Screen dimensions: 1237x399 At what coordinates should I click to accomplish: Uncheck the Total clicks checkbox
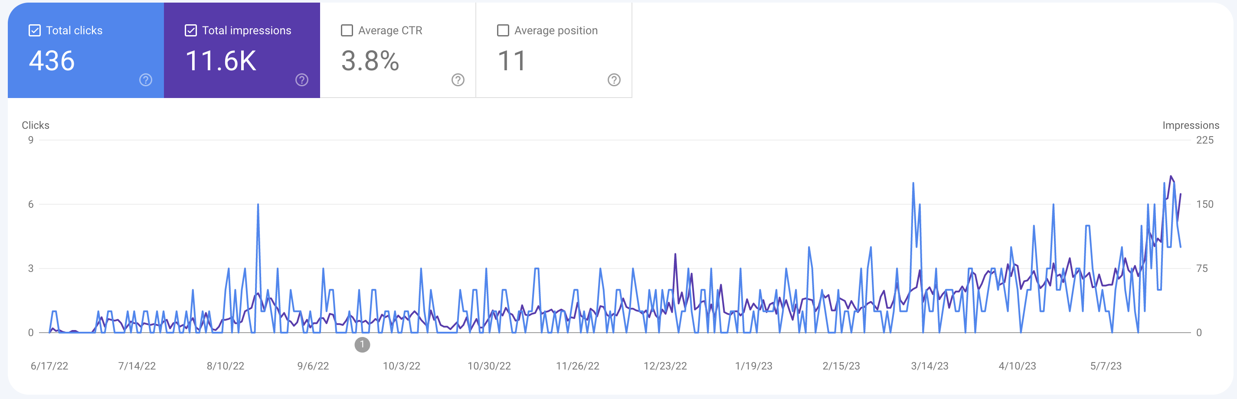(35, 31)
